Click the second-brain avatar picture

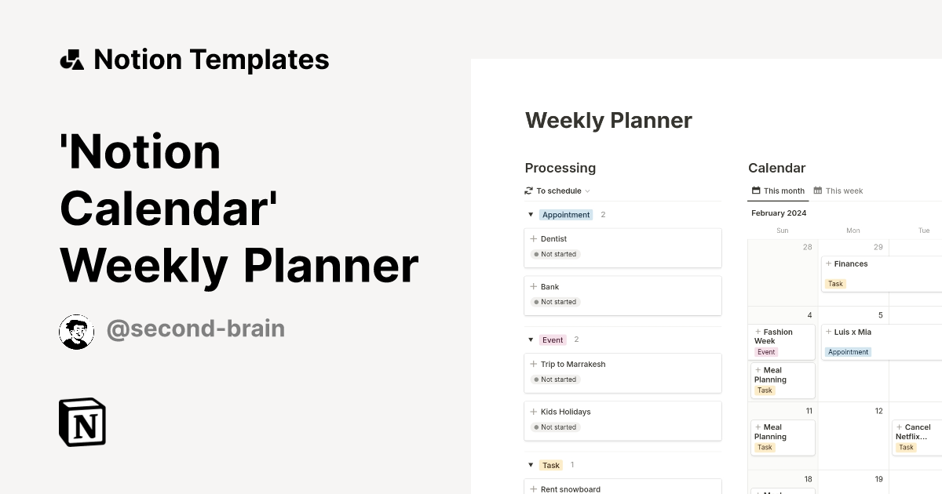[x=76, y=332]
